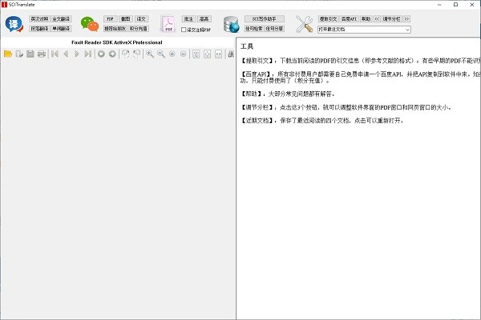Click the first magnifier zoom icon

[150, 54]
